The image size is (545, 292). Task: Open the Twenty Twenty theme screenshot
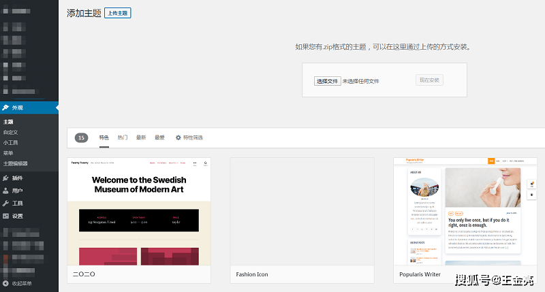pos(139,212)
